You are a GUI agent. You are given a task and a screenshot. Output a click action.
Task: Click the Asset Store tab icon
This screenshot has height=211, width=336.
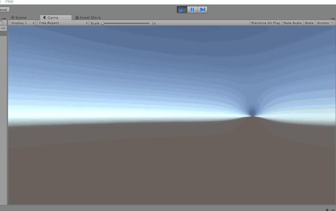[77, 17]
